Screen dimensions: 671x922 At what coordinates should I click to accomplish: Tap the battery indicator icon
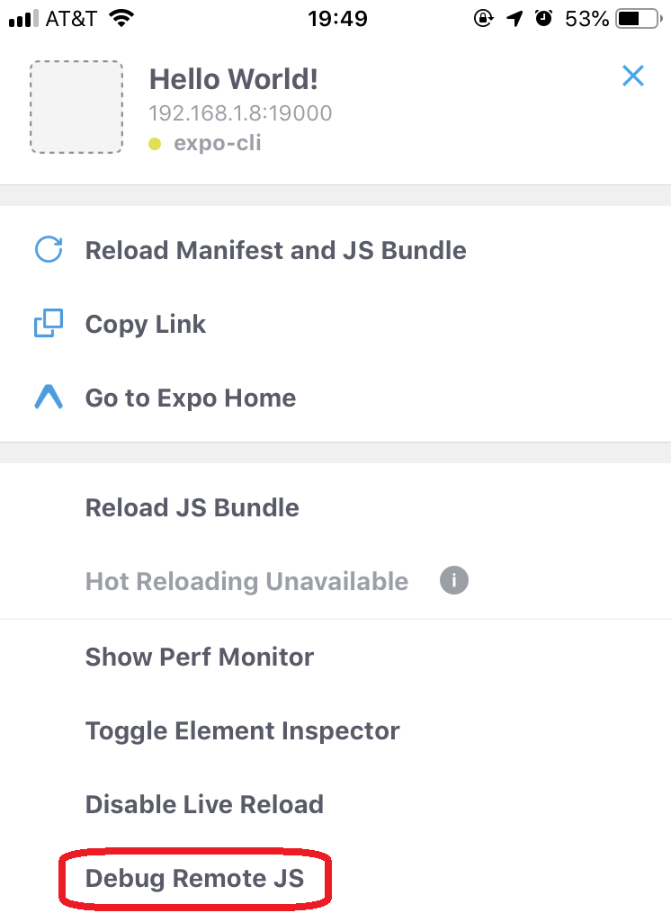point(640,19)
